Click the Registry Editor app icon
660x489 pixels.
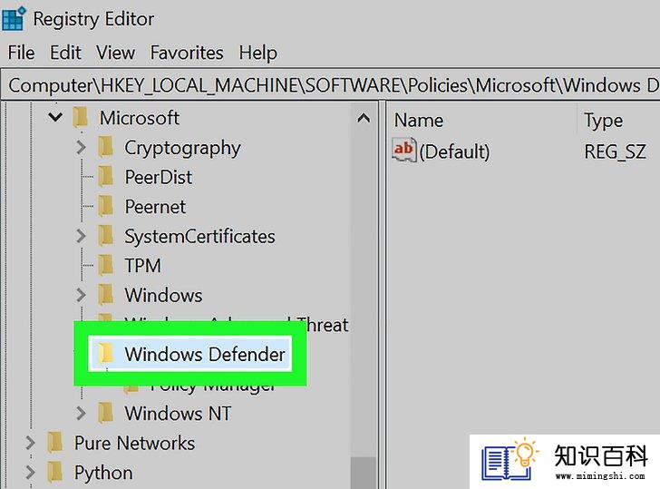pos(14,19)
